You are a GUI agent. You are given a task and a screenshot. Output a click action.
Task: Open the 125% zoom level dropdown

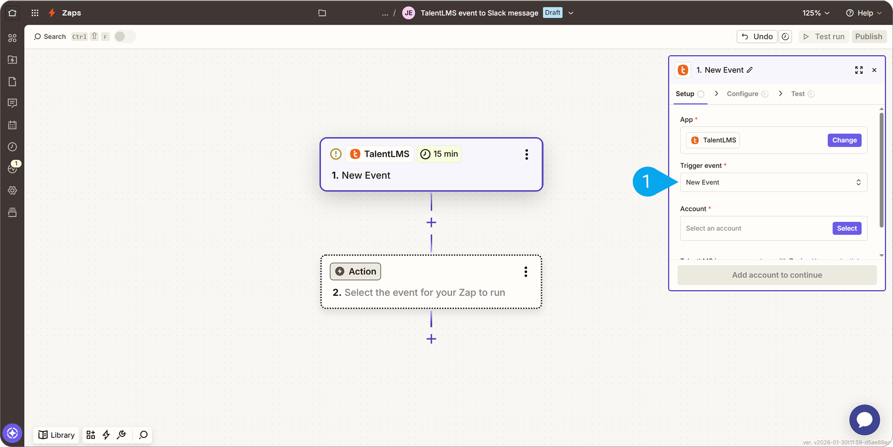816,13
